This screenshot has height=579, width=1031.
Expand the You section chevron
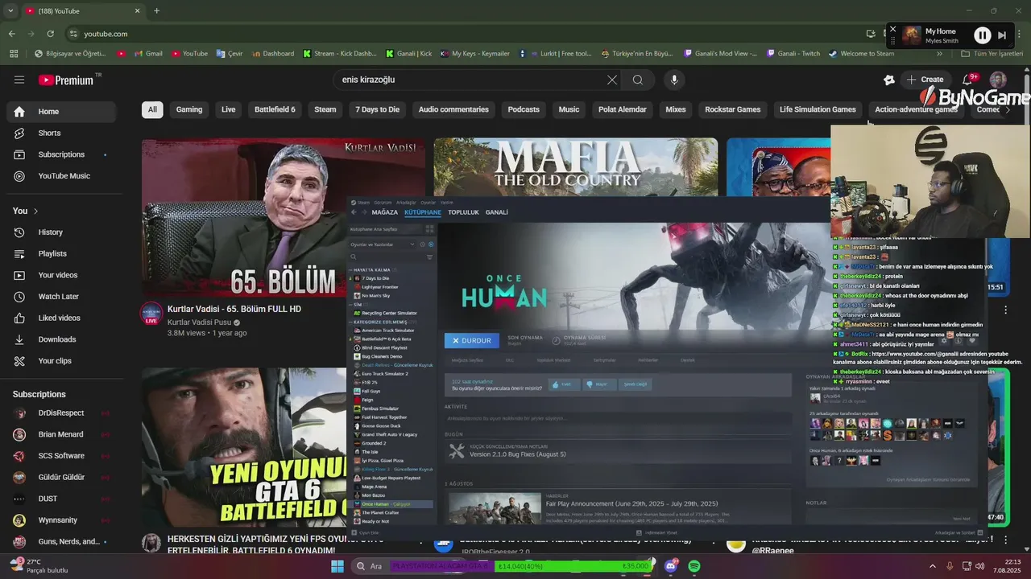click(x=35, y=211)
